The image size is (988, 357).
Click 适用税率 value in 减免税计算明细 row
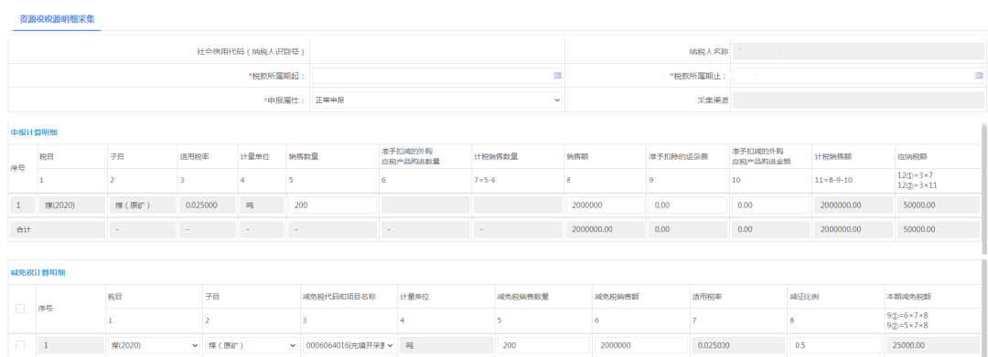pos(738,345)
